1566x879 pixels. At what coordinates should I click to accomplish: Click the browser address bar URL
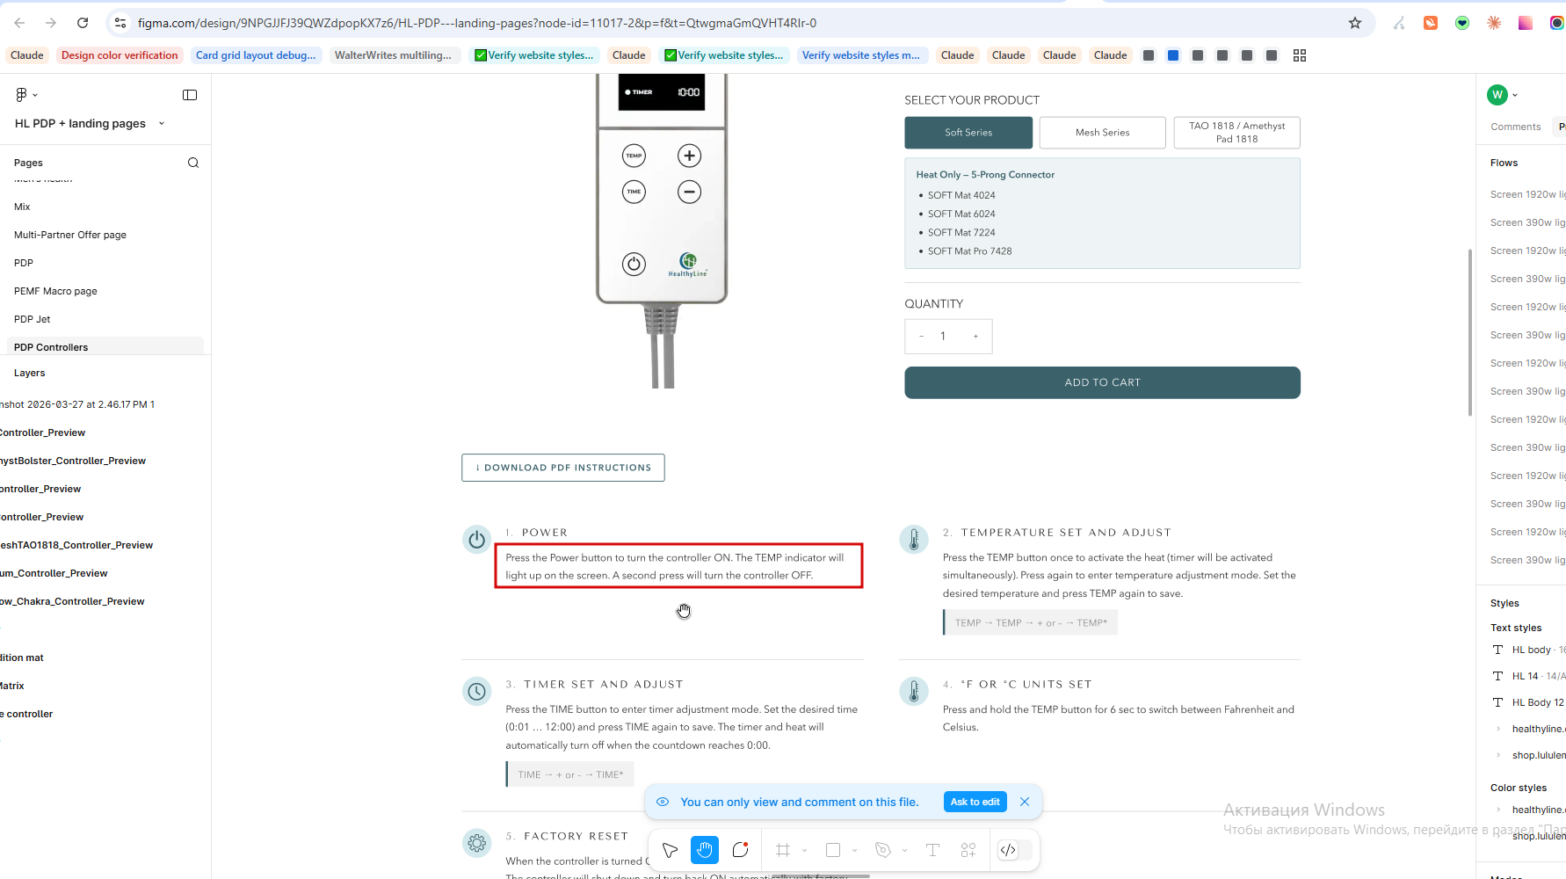point(477,23)
